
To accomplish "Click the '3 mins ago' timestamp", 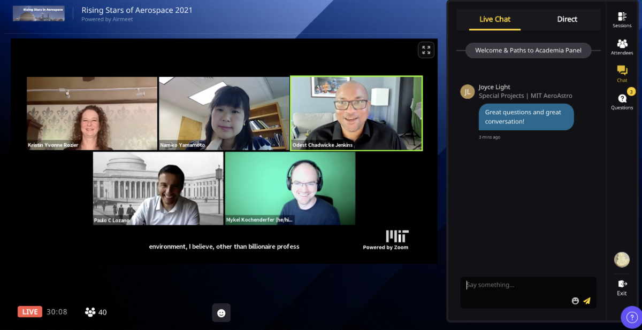I will [x=490, y=137].
